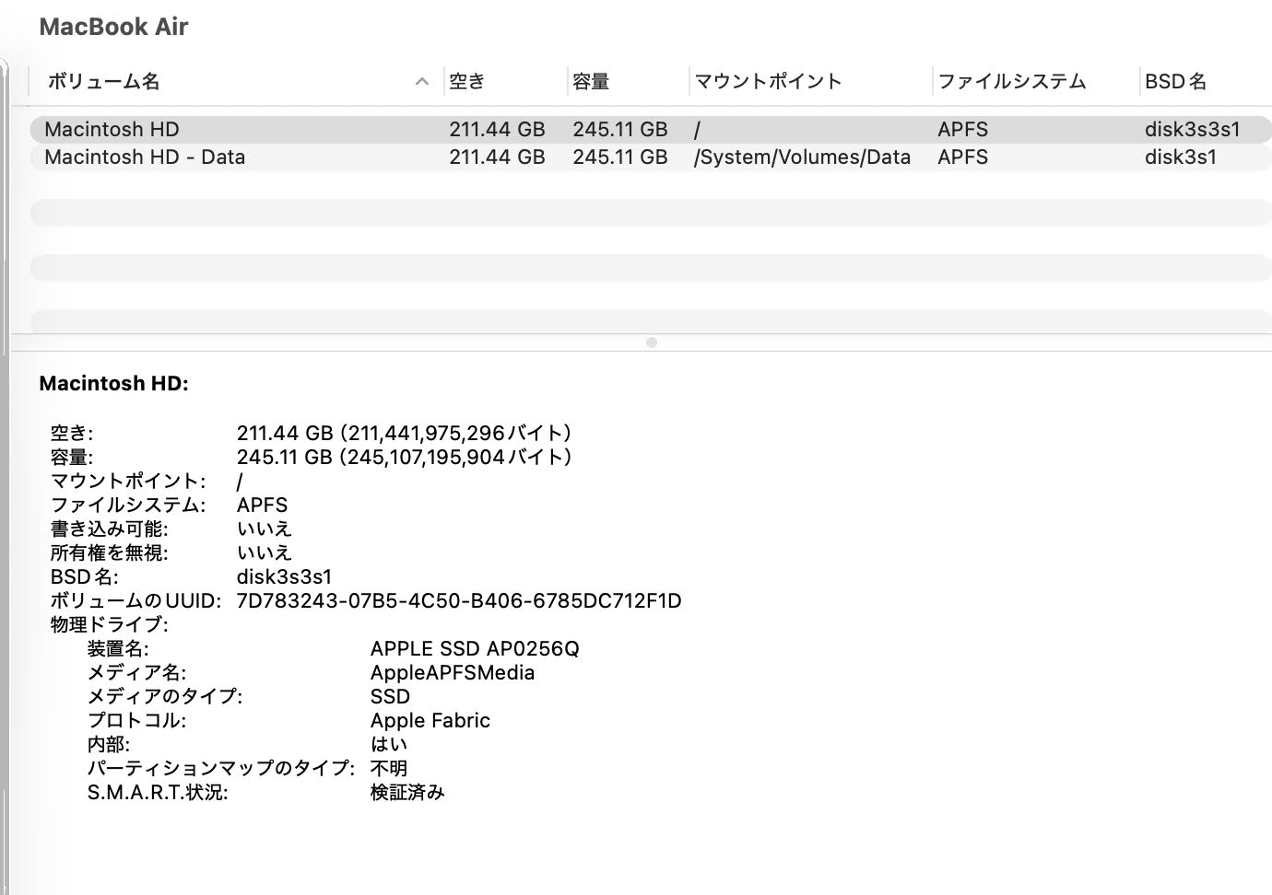Click the BSD名 column header
1272x895 pixels.
pyautogui.click(x=1176, y=81)
